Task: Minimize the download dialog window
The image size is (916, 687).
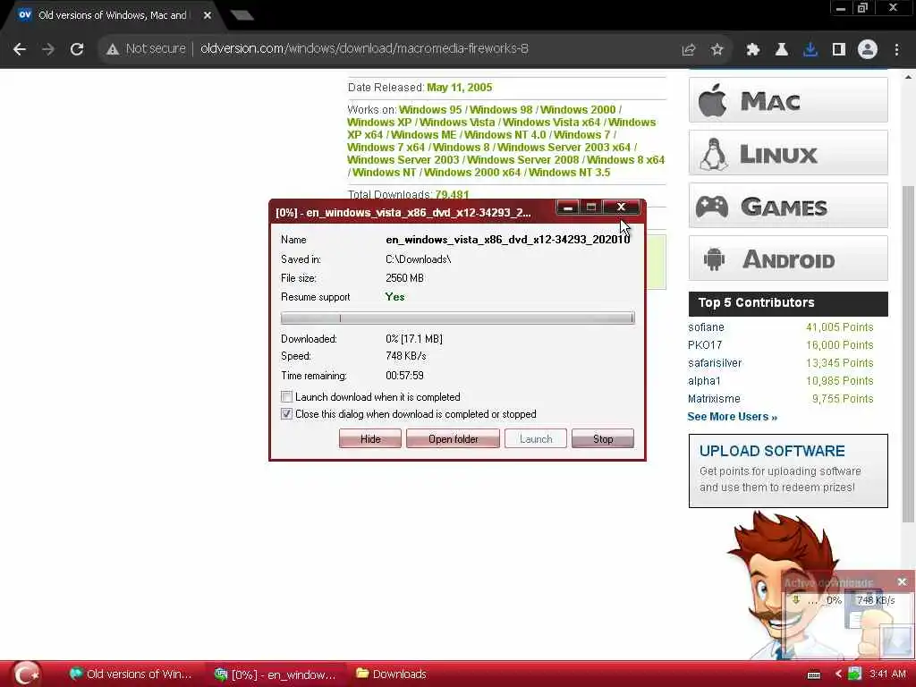Action: click(x=568, y=207)
